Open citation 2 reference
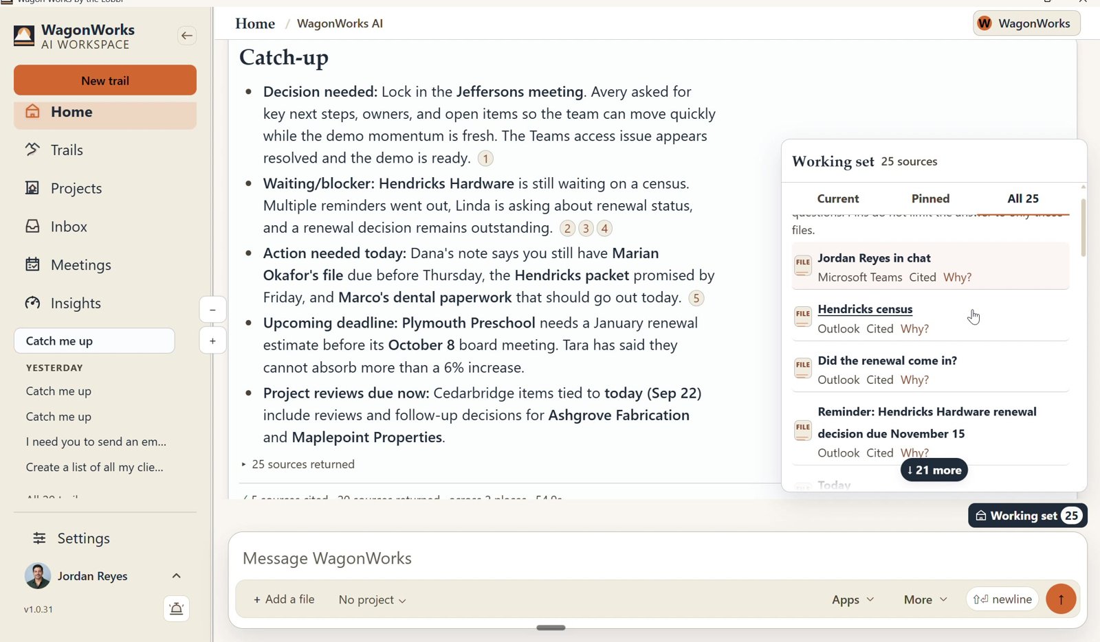Image resolution: width=1100 pixels, height=642 pixels. [x=567, y=229]
